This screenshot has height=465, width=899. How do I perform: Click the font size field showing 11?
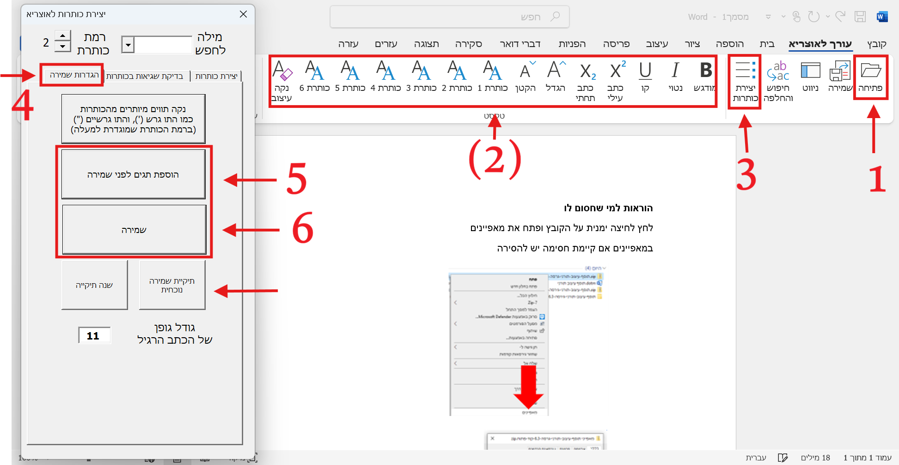[x=94, y=335]
